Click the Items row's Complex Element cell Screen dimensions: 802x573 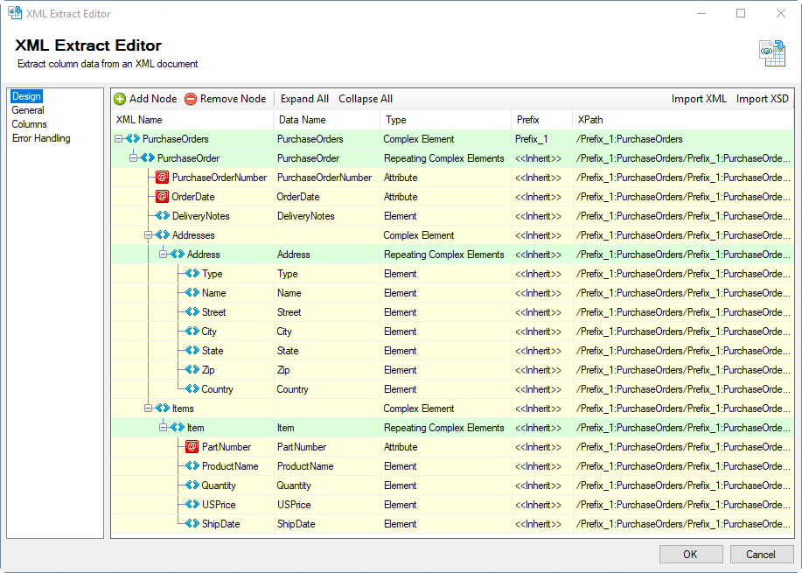[x=445, y=409]
